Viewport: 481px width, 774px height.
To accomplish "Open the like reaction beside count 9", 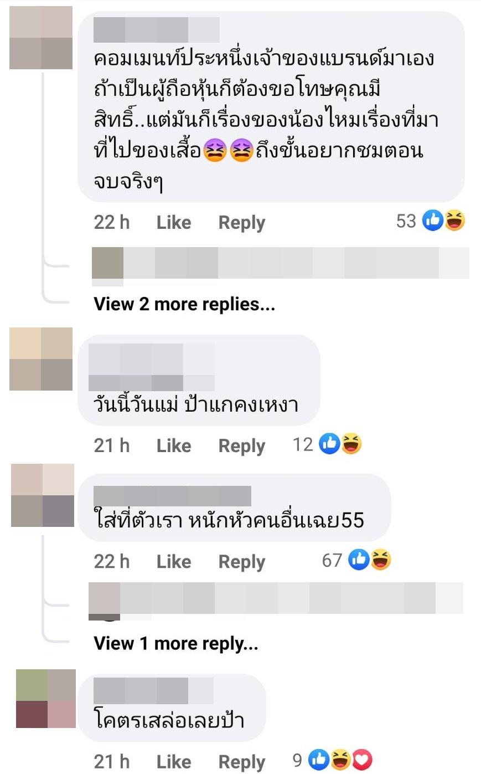I will pyautogui.click(x=319, y=760).
